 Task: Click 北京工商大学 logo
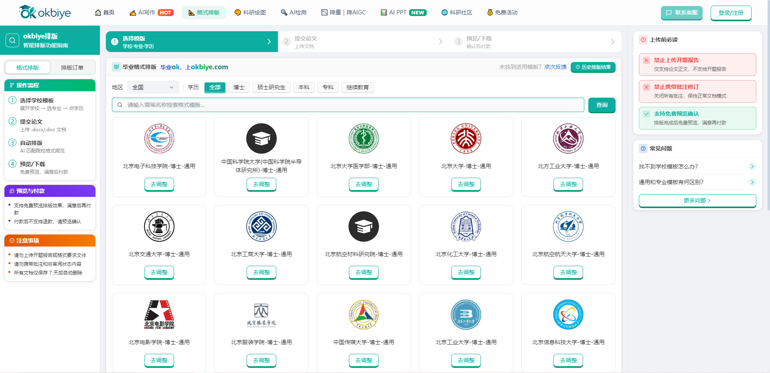261,227
